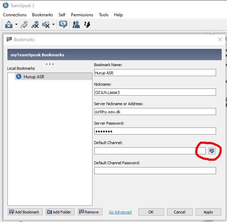Click into the Bookmark Name field

(155, 73)
